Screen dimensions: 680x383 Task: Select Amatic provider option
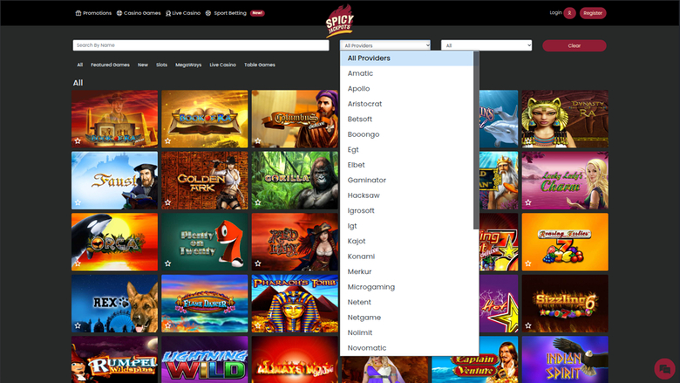pos(407,73)
